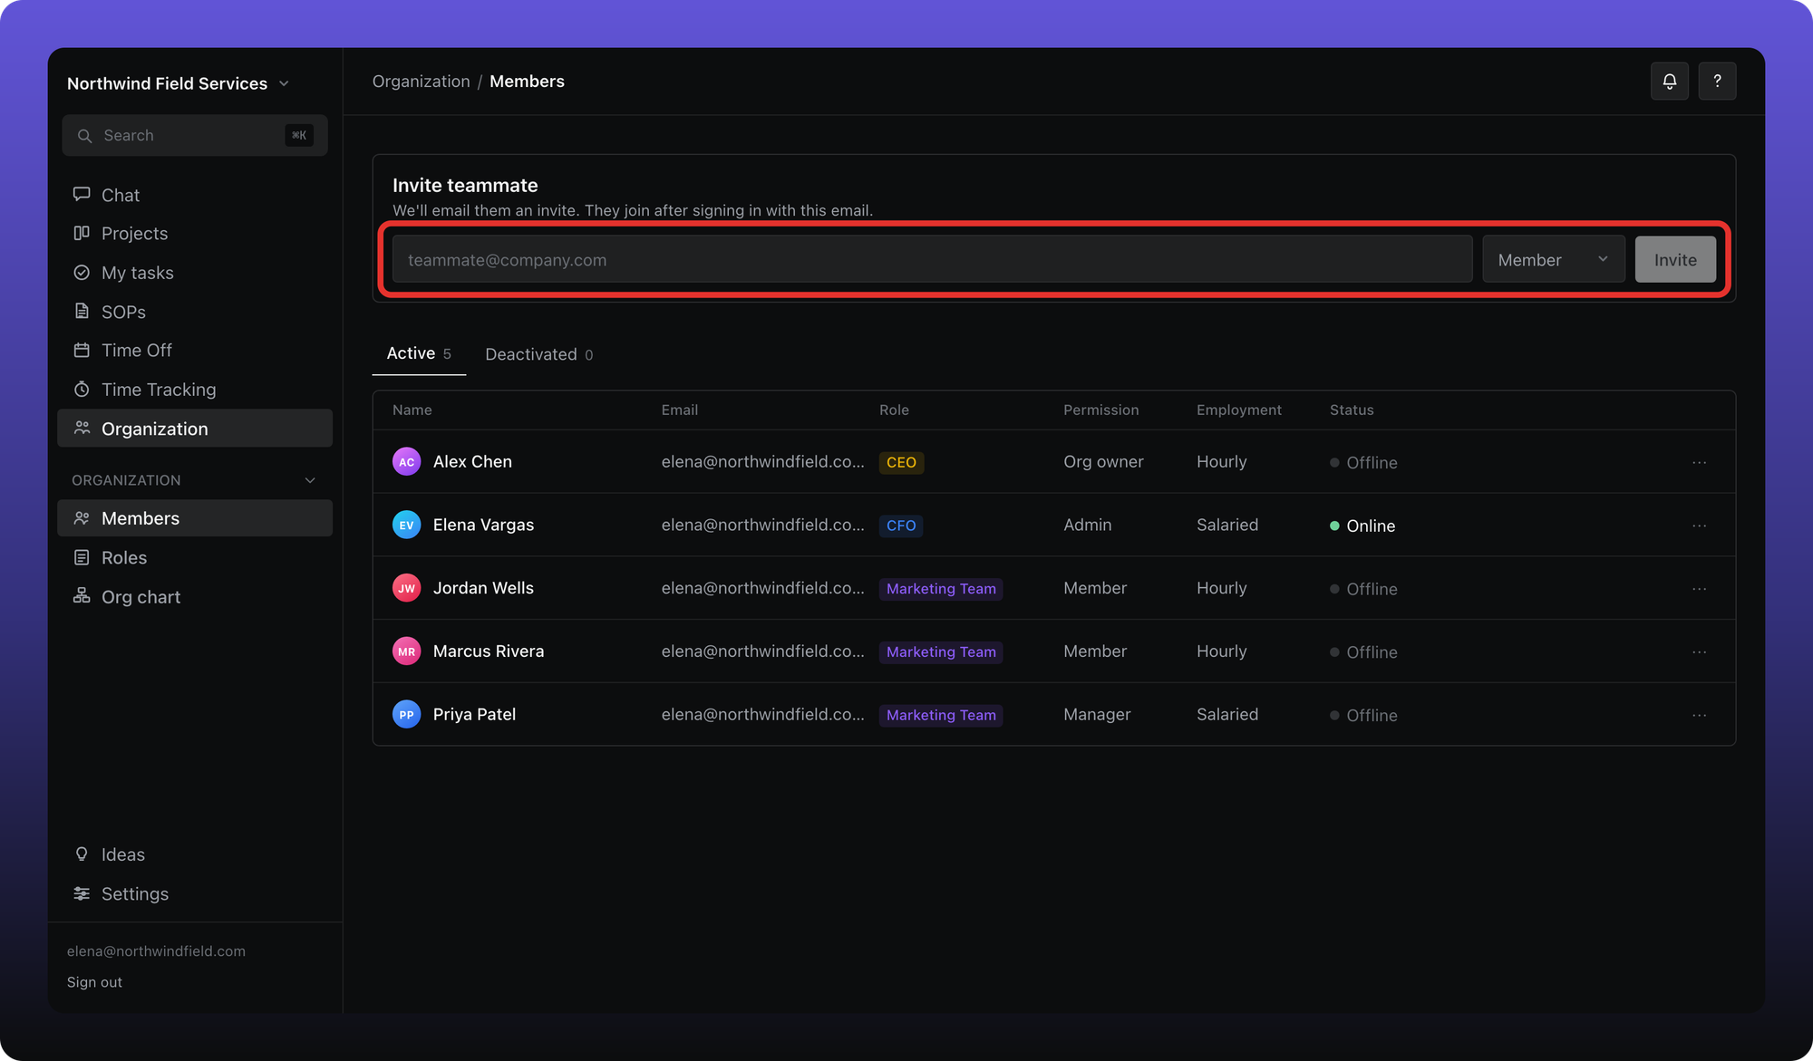Click the CFO role badge
Viewport: 1813px width, 1061px height.
901,526
